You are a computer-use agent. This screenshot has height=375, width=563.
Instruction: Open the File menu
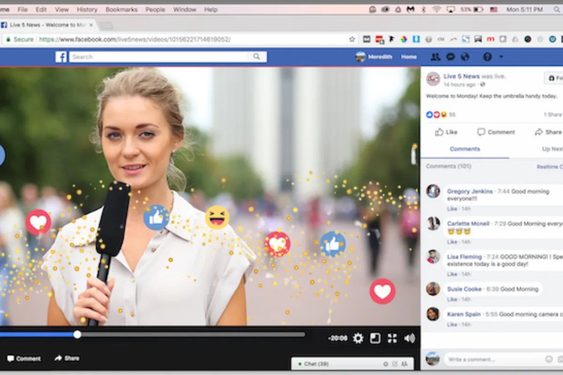pyautogui.click(x=22, y=9)
